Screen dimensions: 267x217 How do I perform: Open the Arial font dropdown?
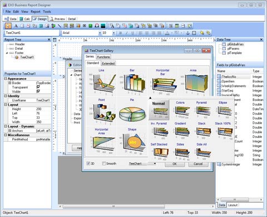[100, 33]
